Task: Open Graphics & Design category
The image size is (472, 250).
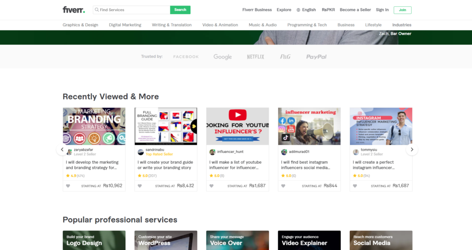Action: [x=80, y=25]
